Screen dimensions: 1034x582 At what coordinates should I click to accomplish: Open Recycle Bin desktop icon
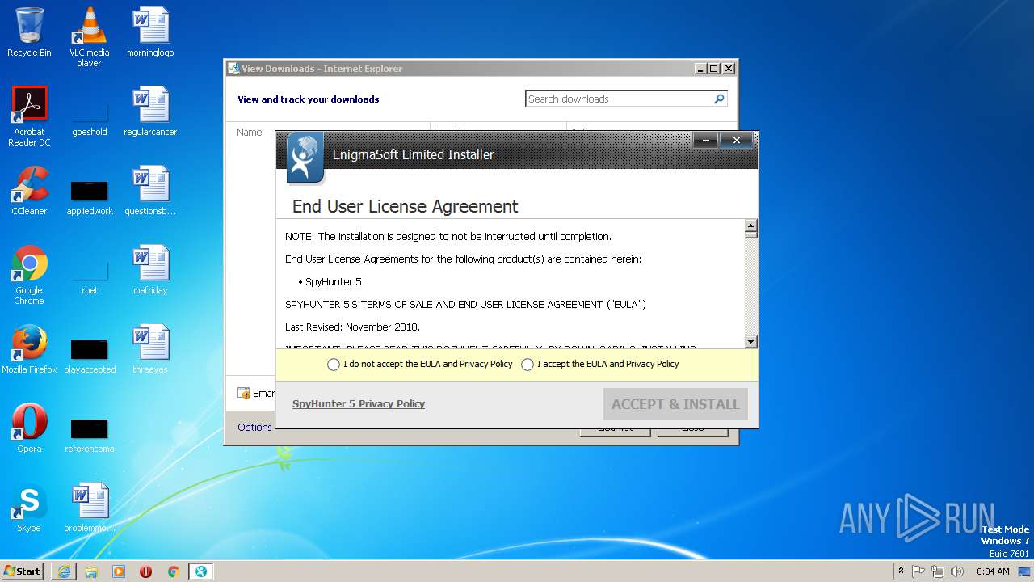tap(29, 33)
